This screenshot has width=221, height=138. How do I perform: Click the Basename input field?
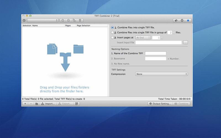pyautogui.click(x=156, y=59)
